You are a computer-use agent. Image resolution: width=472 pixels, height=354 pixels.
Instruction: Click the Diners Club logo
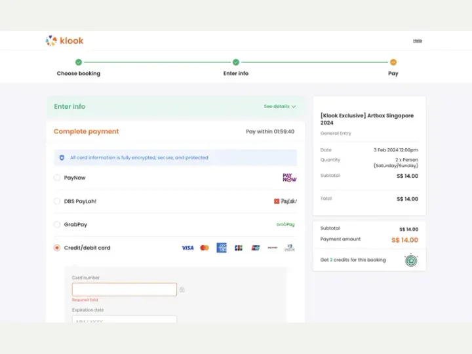tap(290, 248)
